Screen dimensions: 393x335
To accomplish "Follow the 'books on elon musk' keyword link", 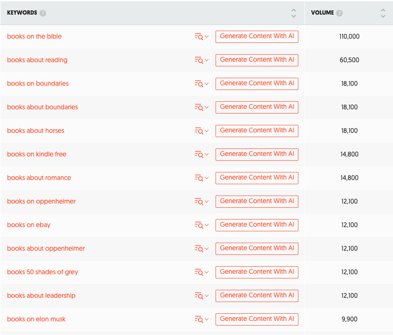I will click(36, 319).
